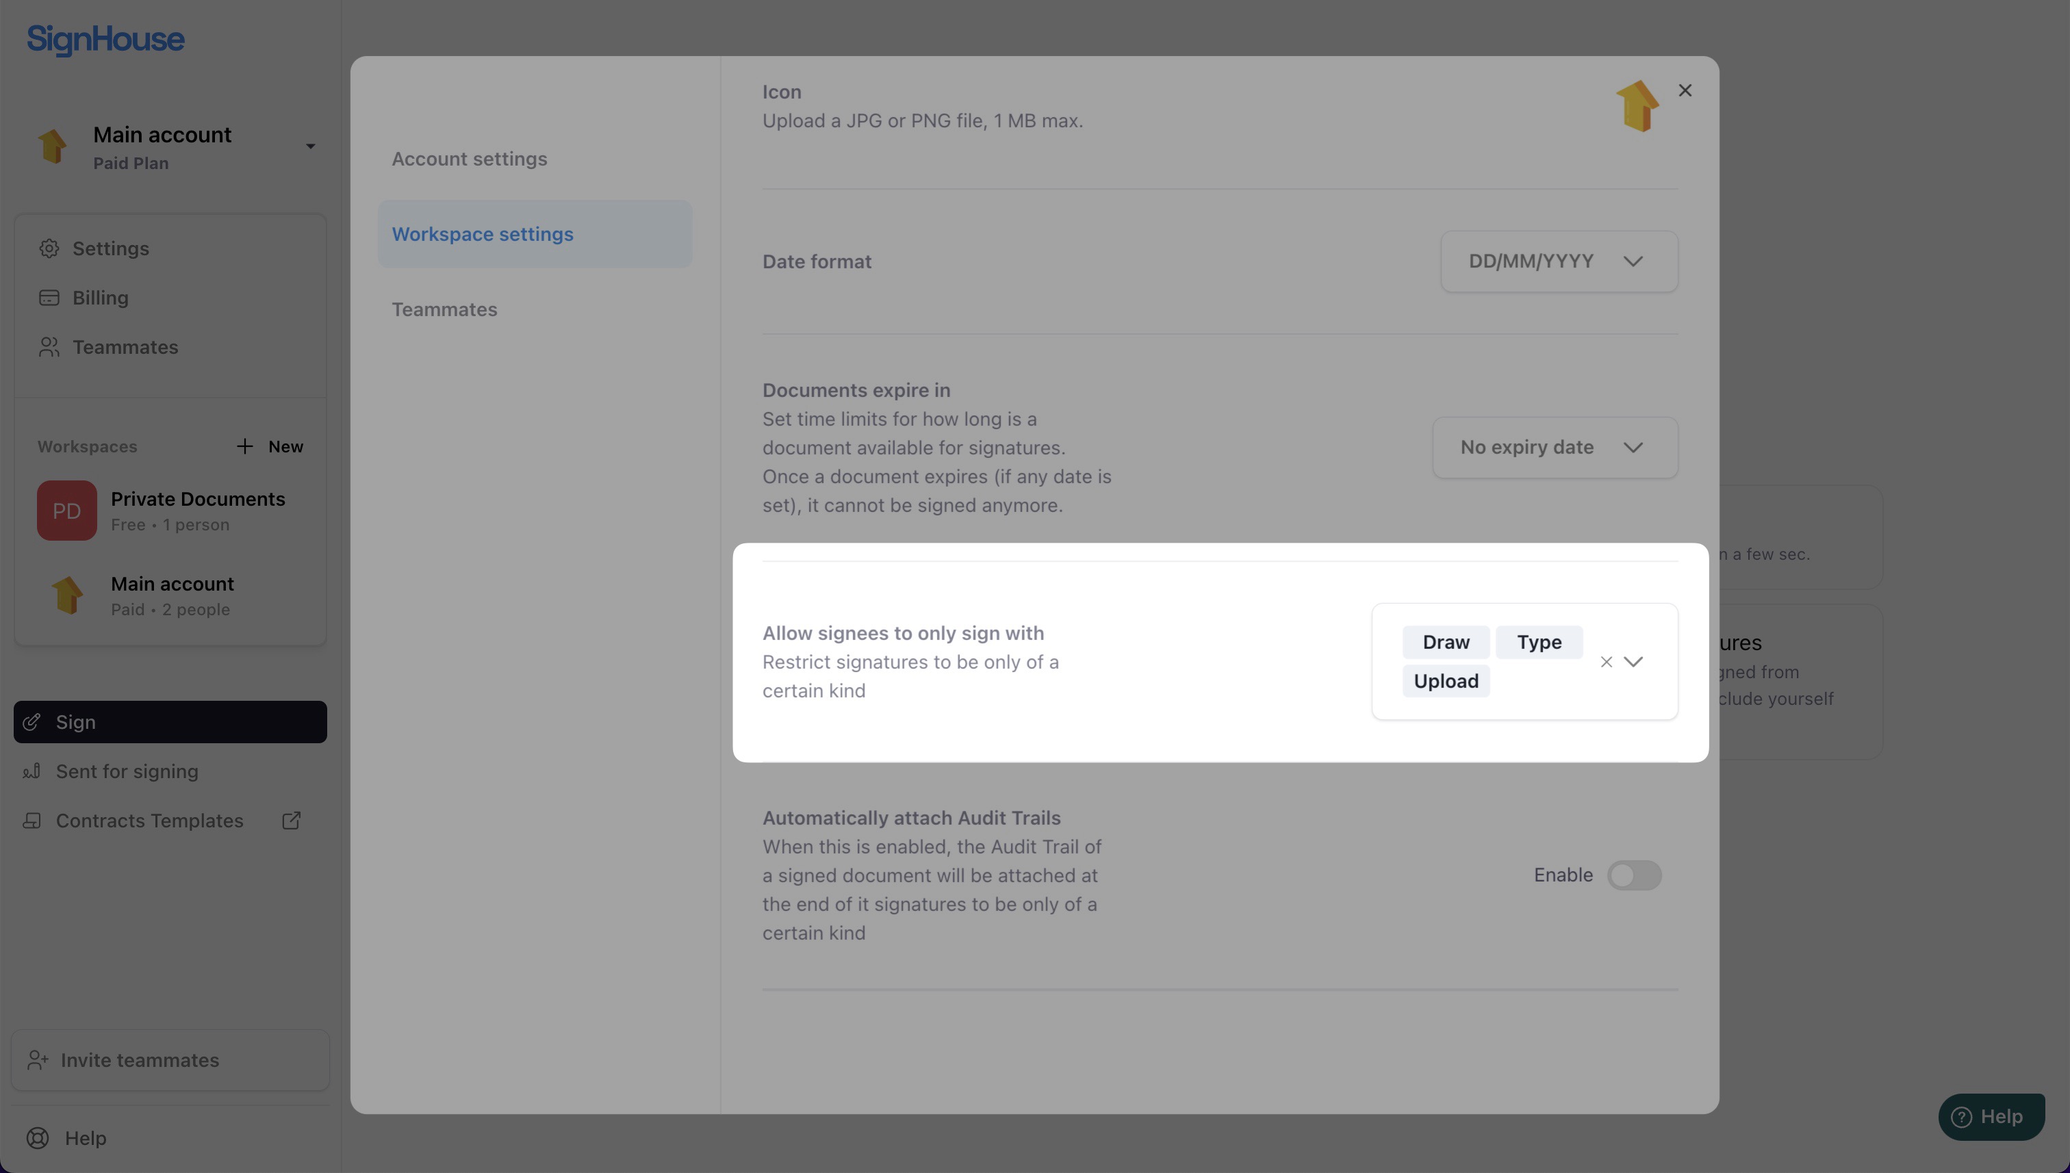Create a New workspace

click(x=270, y=446)
